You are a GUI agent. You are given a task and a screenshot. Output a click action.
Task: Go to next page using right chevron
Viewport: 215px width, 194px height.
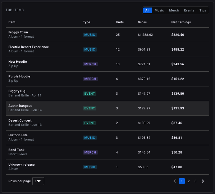(203, 181)
